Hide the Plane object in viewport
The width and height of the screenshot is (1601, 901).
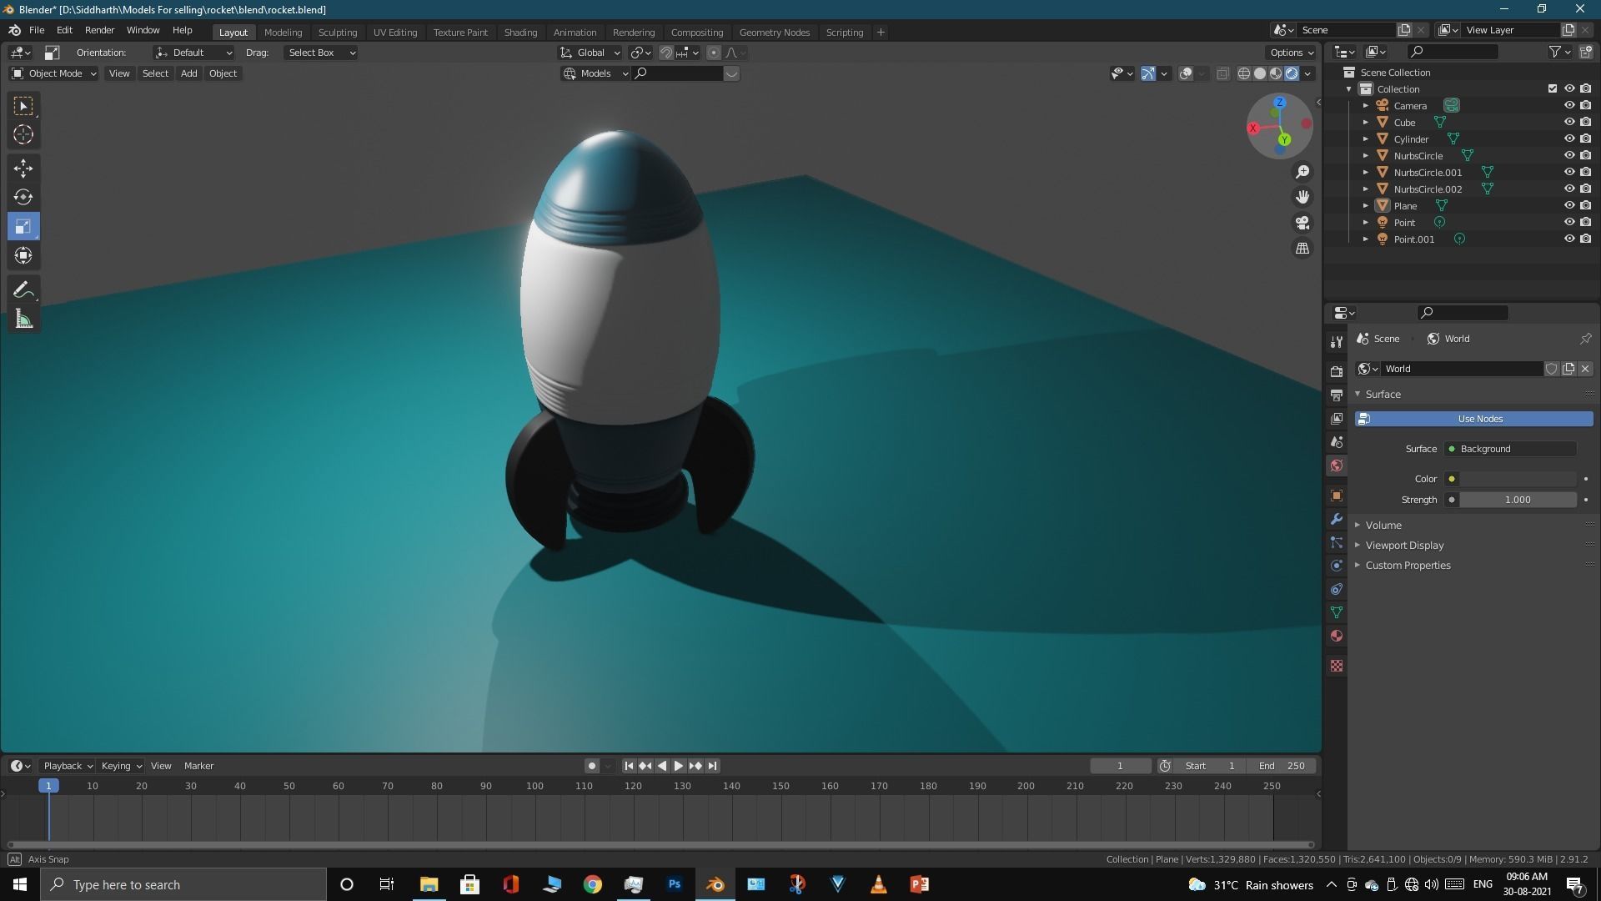click(x=1568, y=205)
